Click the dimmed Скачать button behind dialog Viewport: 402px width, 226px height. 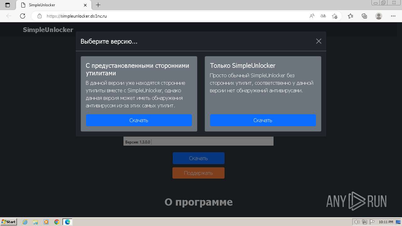pos(198,158)
